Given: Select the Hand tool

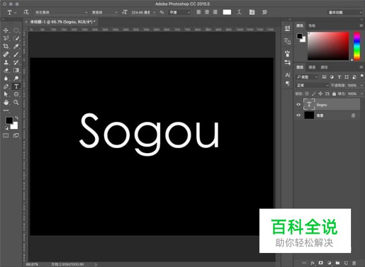Looking at the screenshot, I should [x=6, y=103].
